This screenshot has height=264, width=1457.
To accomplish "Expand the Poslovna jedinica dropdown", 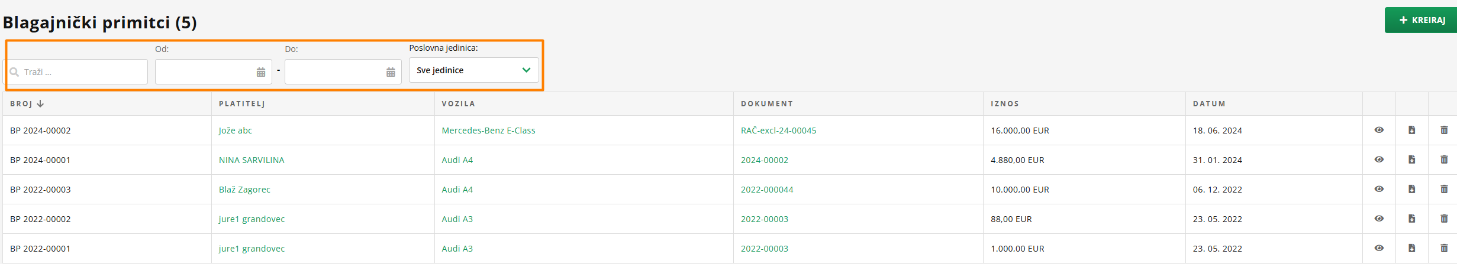I will click(473, 70).
